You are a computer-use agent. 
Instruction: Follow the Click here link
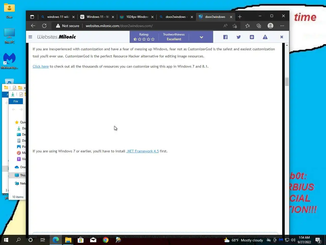(x=40, y=66)
